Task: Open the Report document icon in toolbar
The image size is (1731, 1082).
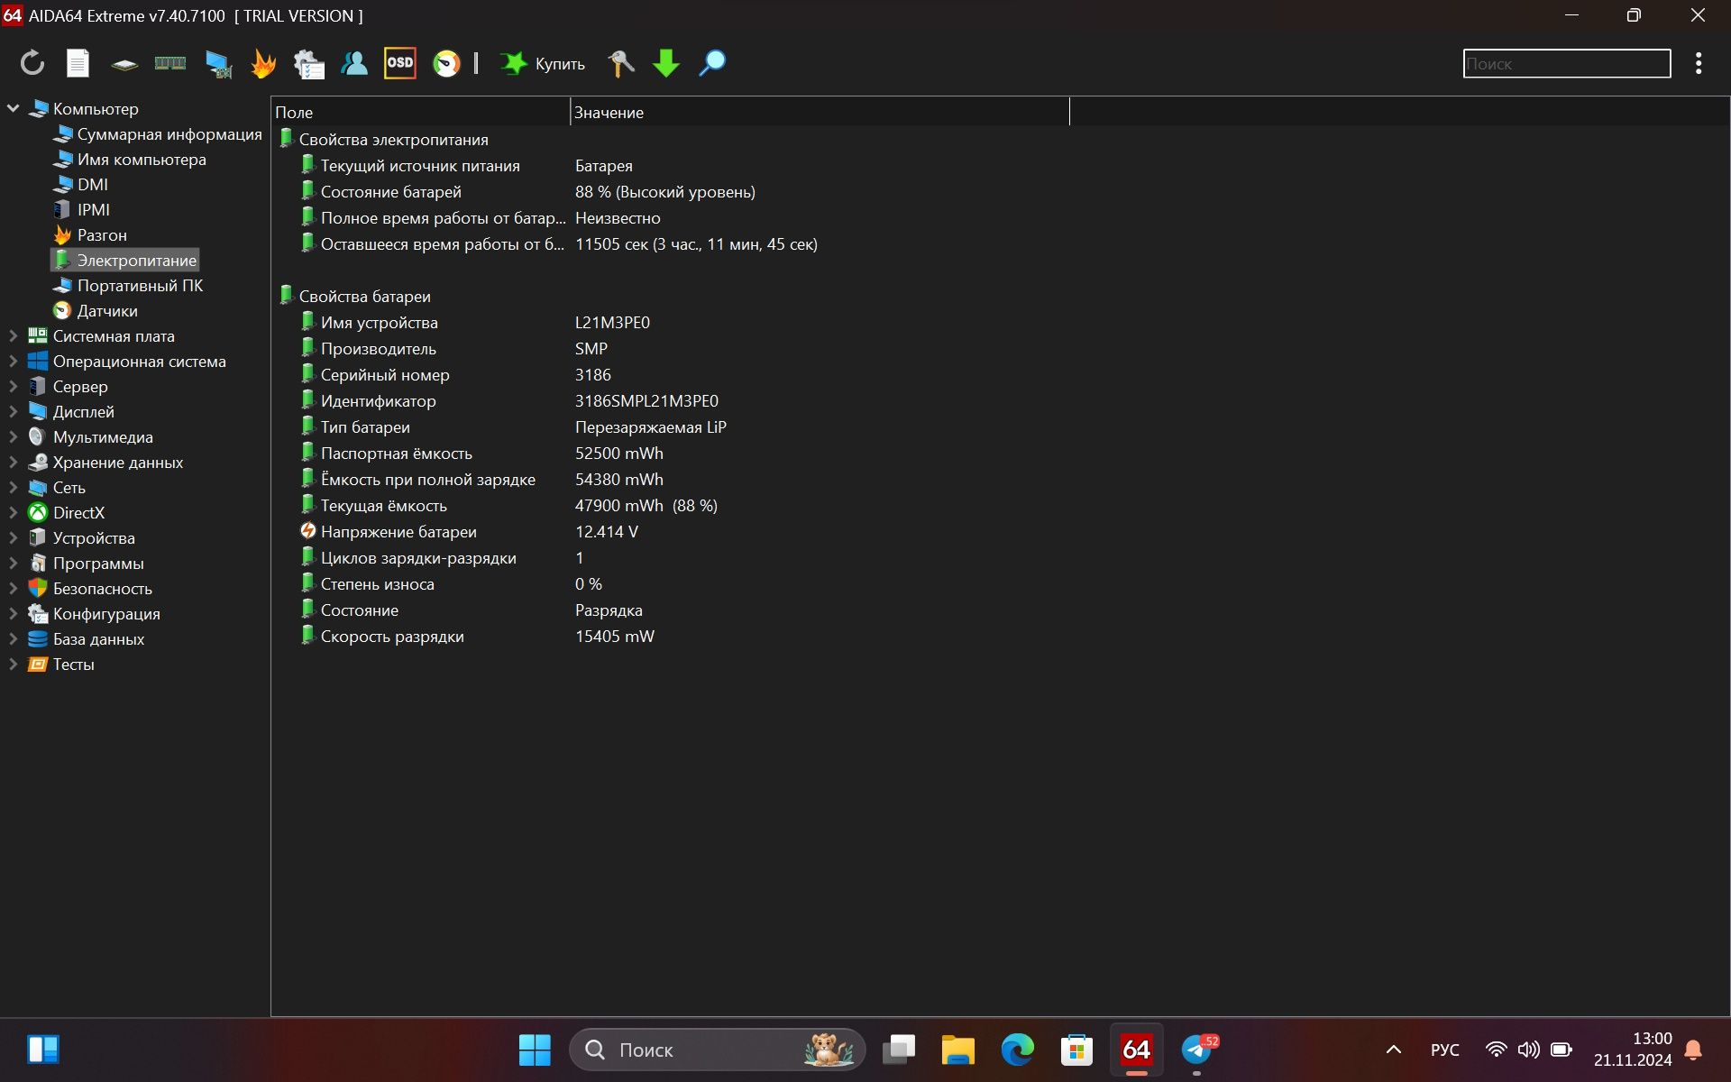Action: [x=78, y=63]
